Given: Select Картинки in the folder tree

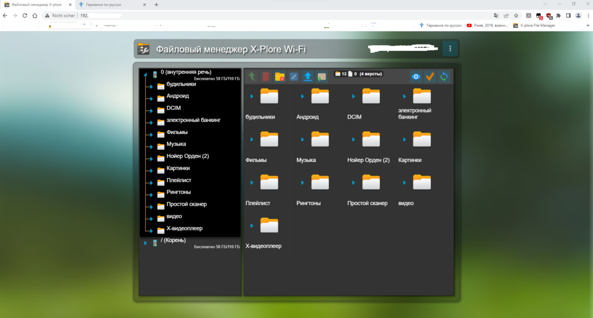Looking at the screenshot, I should coord(178,168).
